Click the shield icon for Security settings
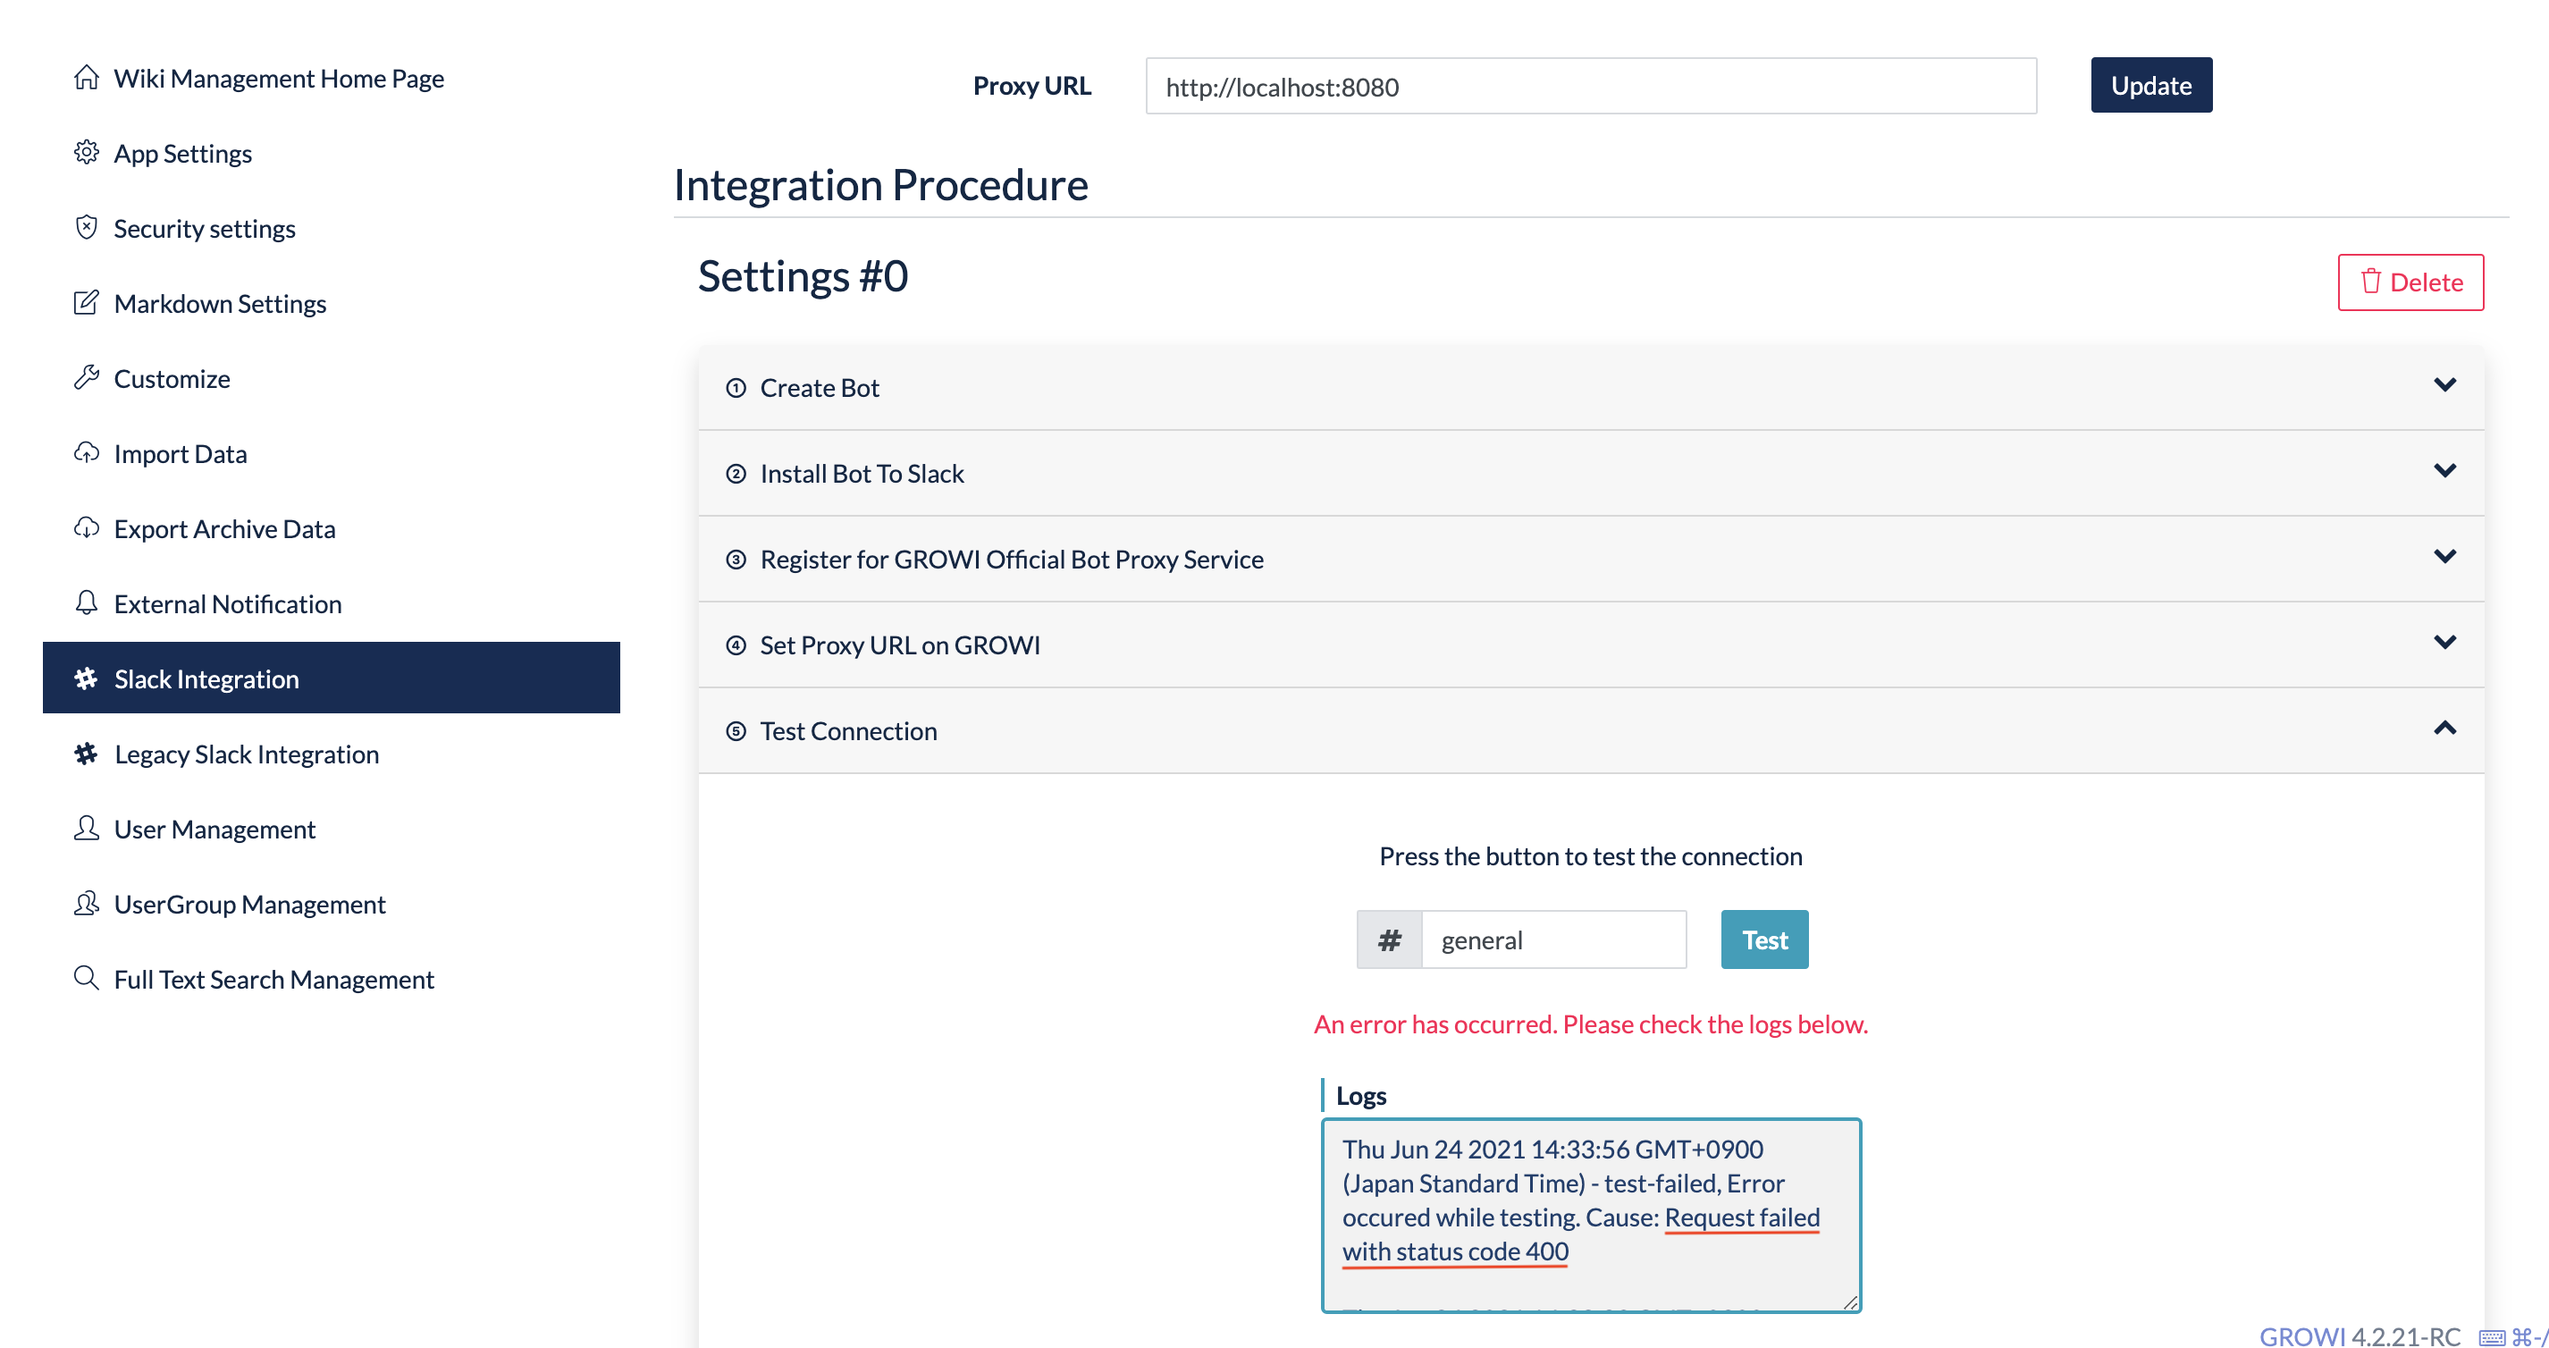The image size is (2549, 1348). (86, 228)
